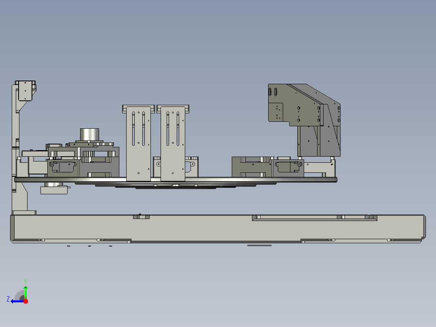The height and width of the screenshot is (327, 436).
Task: Click the green Y axis arrow of triad
Action: [x=25, y=292]
